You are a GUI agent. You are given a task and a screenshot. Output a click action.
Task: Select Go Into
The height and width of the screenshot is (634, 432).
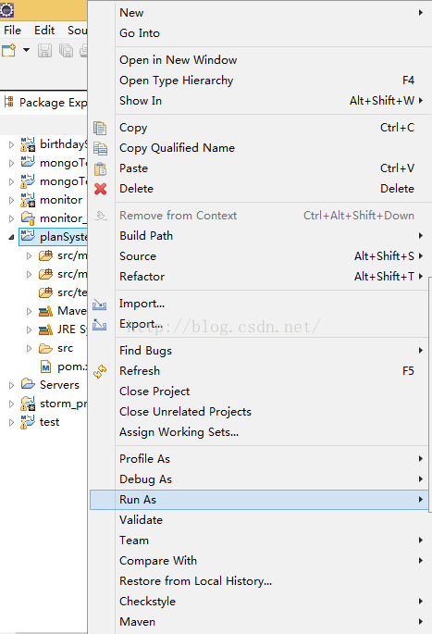[259, 33]
